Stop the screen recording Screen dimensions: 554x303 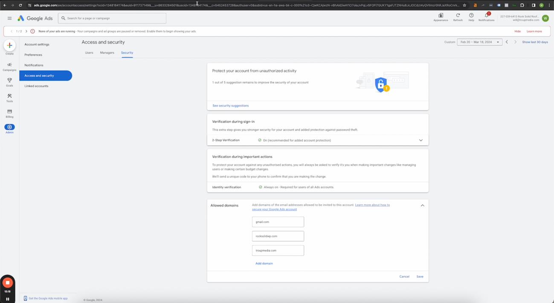click(x=8, y=283)
